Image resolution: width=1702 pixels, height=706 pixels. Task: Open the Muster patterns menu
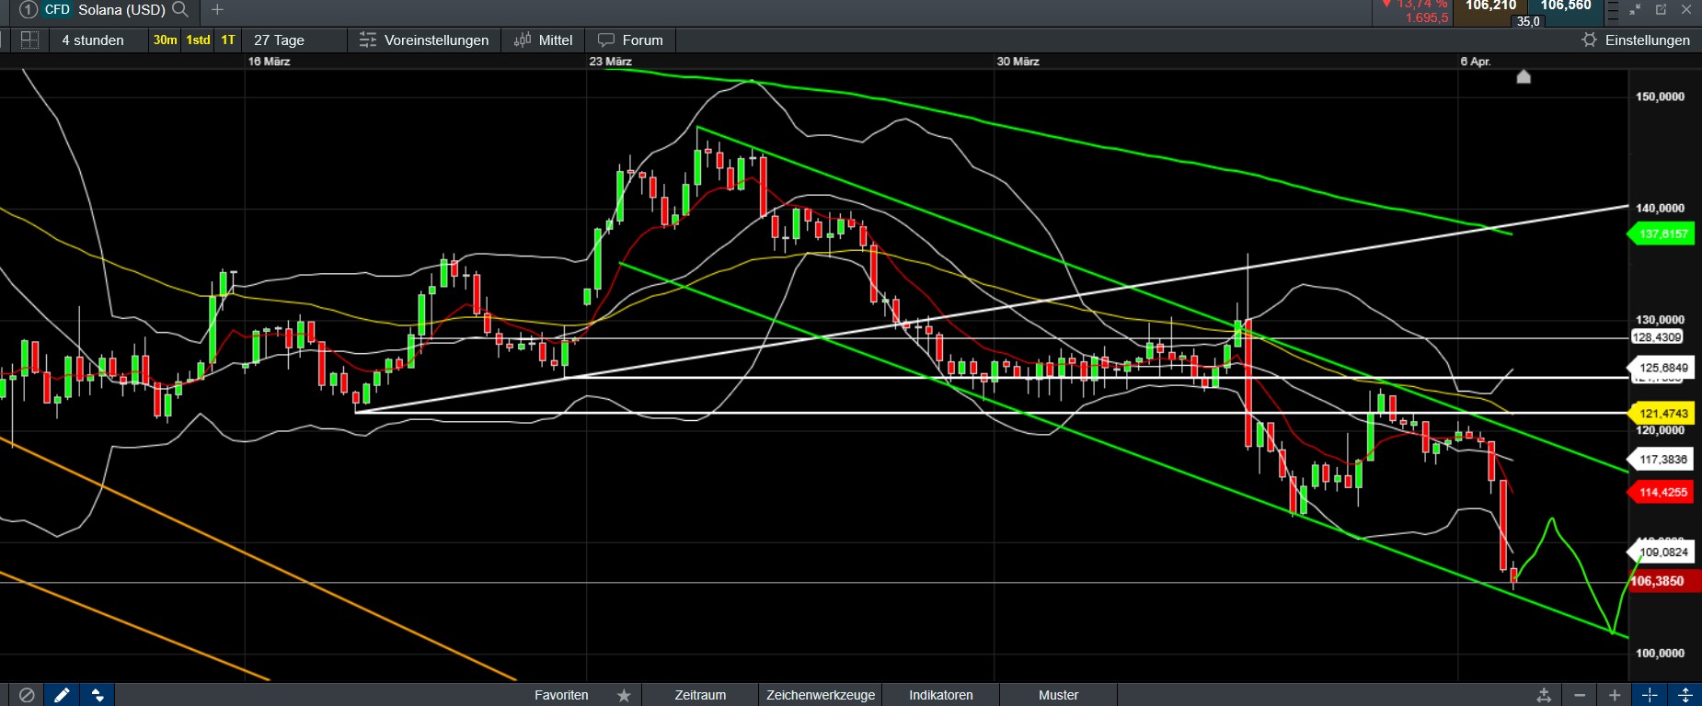(x=1058, y=695)
